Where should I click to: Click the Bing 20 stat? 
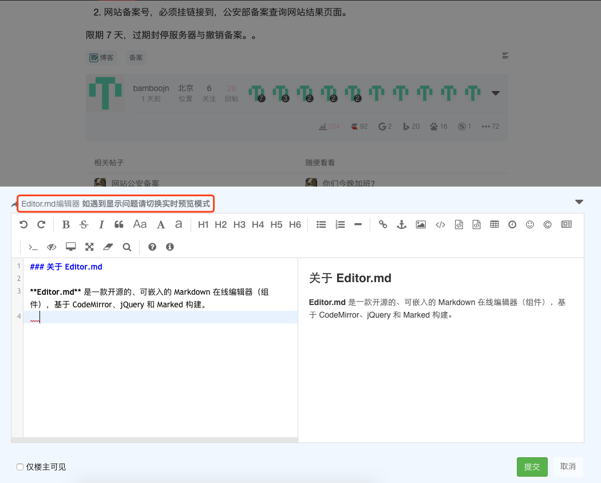(412, 126)
